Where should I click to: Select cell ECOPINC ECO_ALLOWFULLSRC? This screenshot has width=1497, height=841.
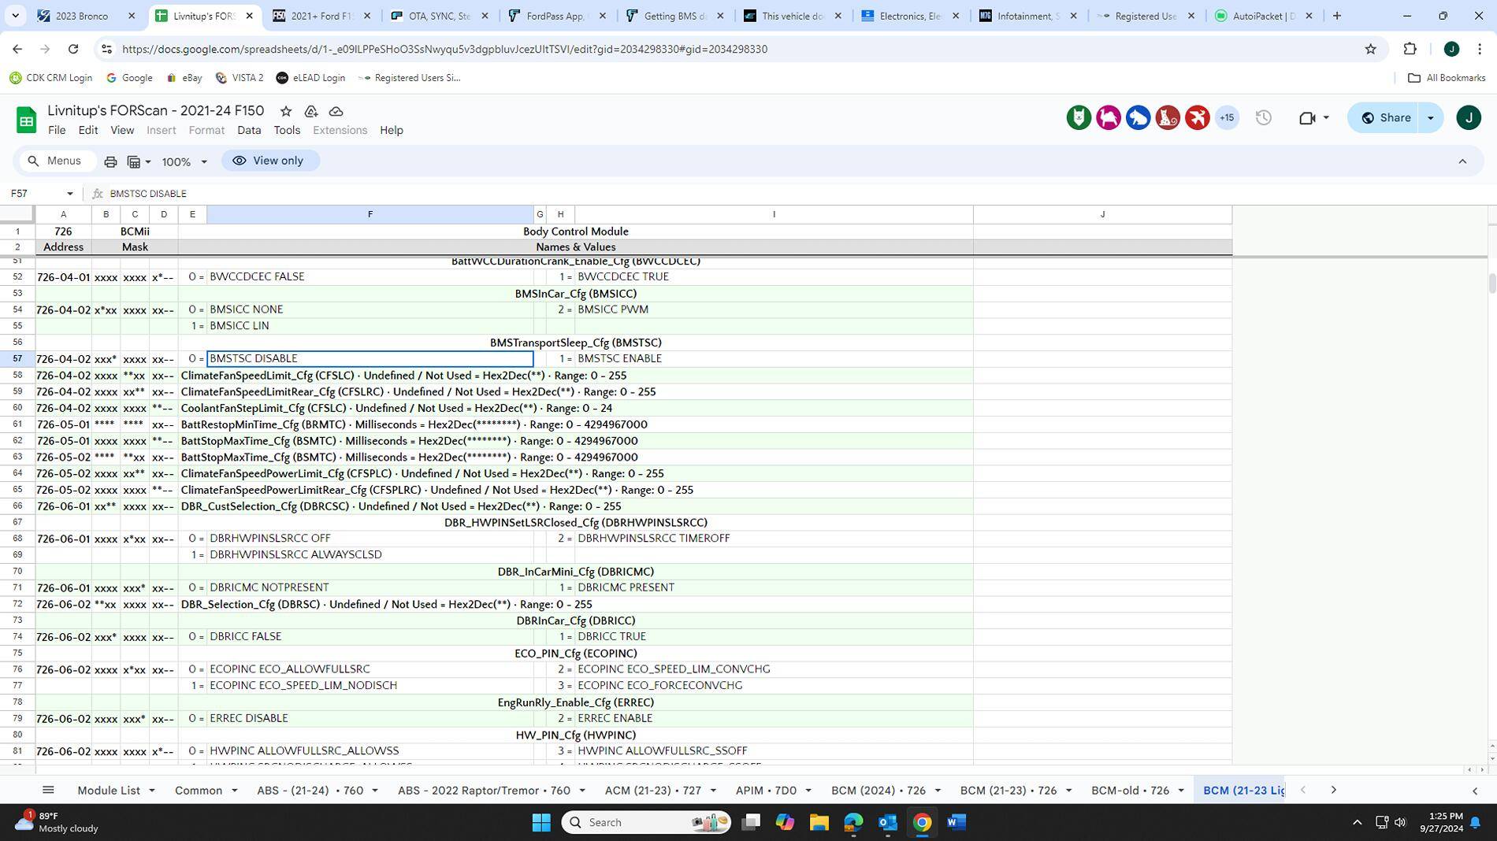[x=370, y=669]
